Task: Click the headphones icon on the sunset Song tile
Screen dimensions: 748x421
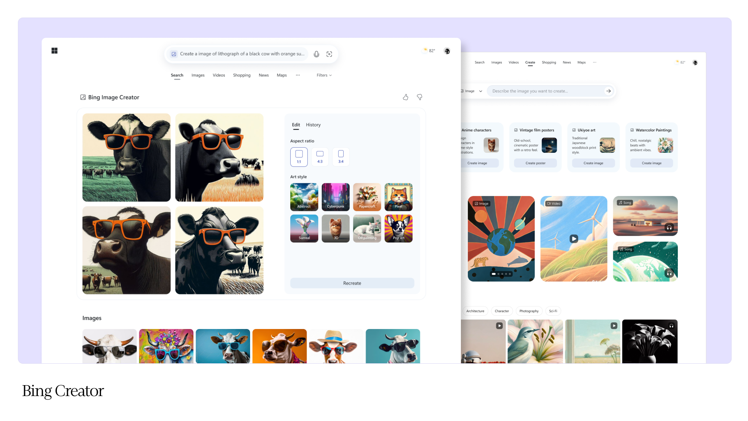Action: [x=669, y=228]
